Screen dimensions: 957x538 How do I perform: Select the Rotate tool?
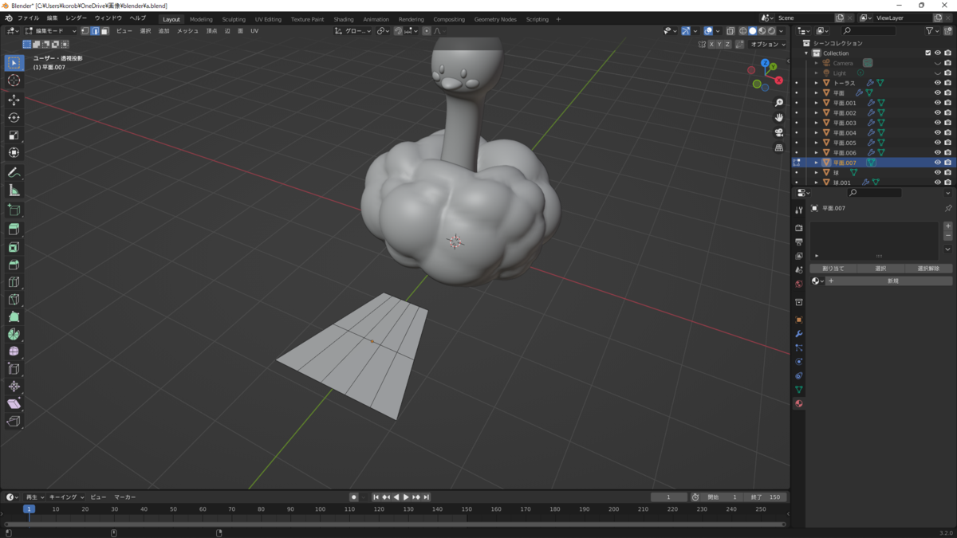[x=14, y=118]
